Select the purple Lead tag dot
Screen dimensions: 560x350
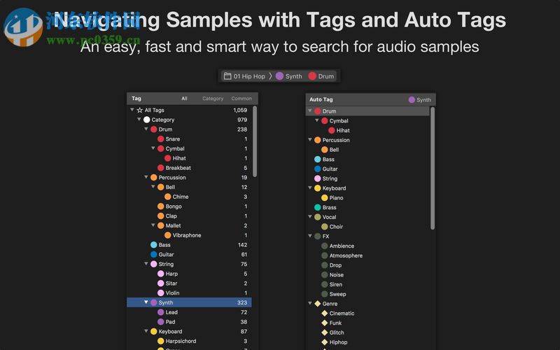coord(161,312)
